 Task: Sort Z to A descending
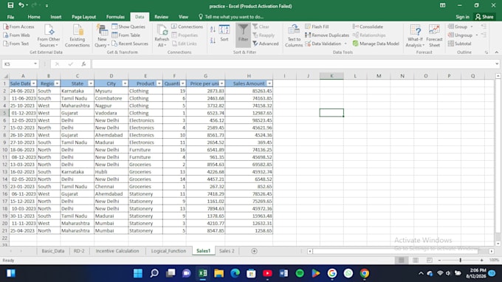pyautogui.click(x=213, y=41)
